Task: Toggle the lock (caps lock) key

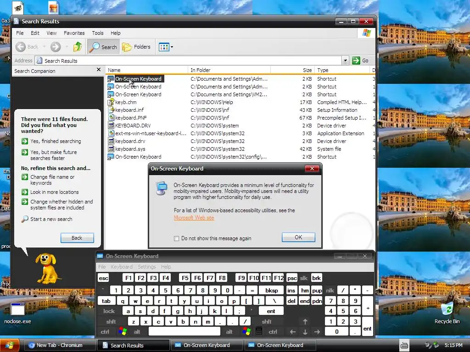Action: [x=109, y=311]
